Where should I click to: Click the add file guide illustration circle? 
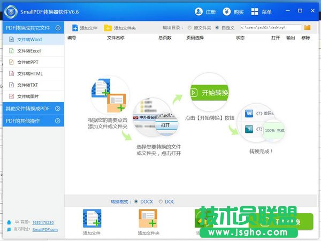(110, 95)
